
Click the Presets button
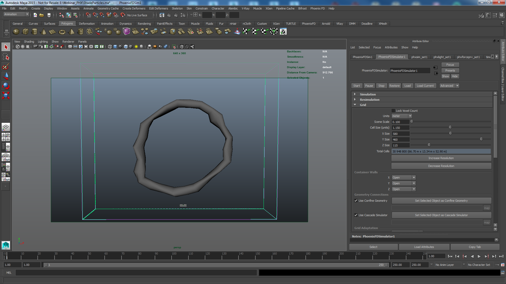pos(450,70)
